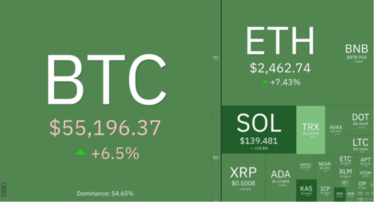
Task: Open the NEAR tile
Action: coord(324,167)
